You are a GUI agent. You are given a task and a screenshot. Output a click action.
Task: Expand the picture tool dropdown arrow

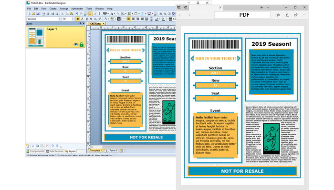(x=132, y=14)
